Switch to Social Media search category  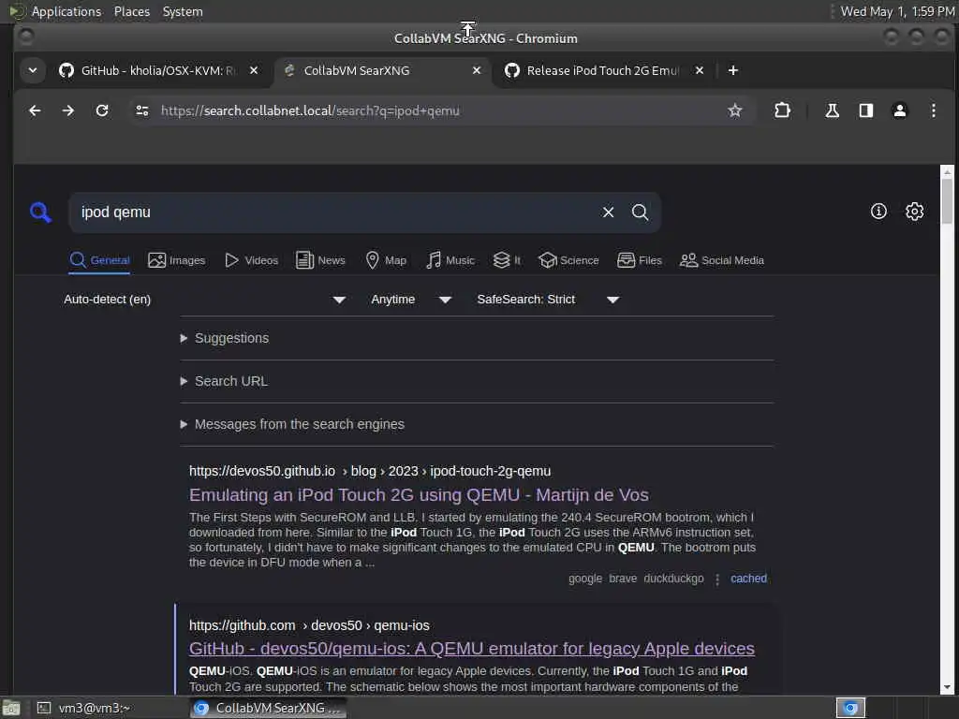[x=722, y=260]
